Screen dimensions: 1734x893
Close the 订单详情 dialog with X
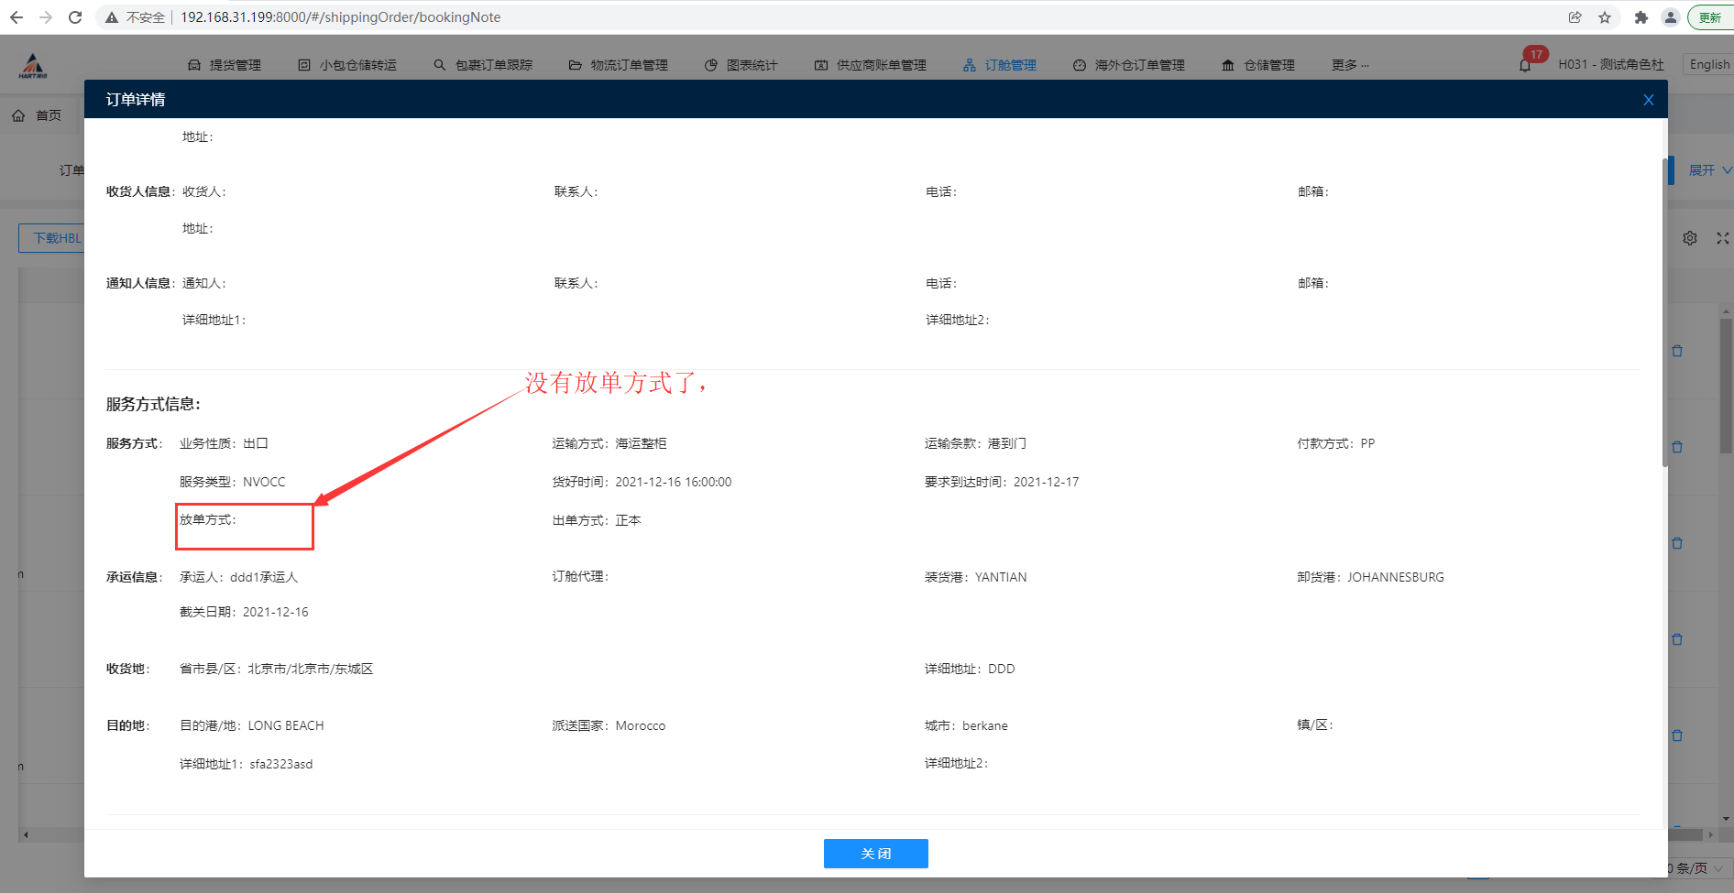(x=1648, y=100)
